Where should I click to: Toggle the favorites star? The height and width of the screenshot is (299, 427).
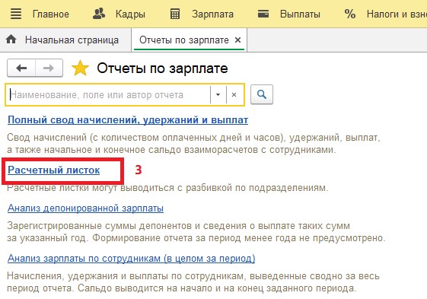tap(80, 68)
